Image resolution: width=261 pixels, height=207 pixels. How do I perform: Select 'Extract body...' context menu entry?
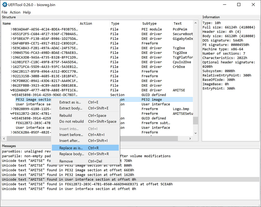tap(71, 108)
